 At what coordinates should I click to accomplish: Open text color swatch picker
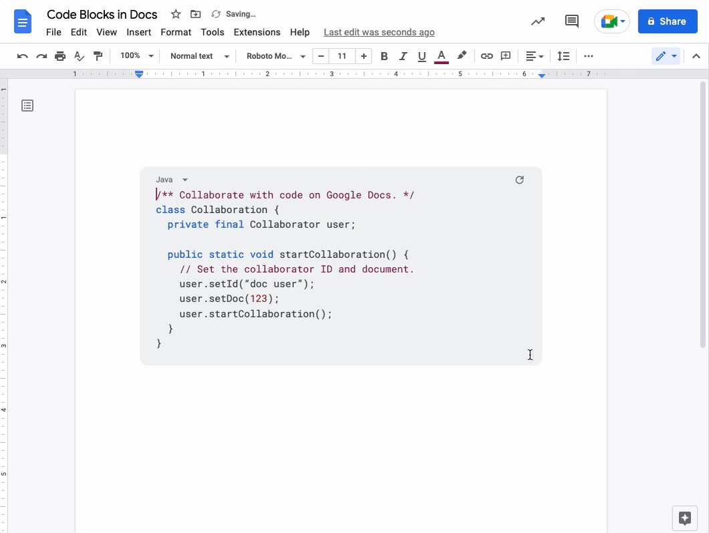pos(441,56)
